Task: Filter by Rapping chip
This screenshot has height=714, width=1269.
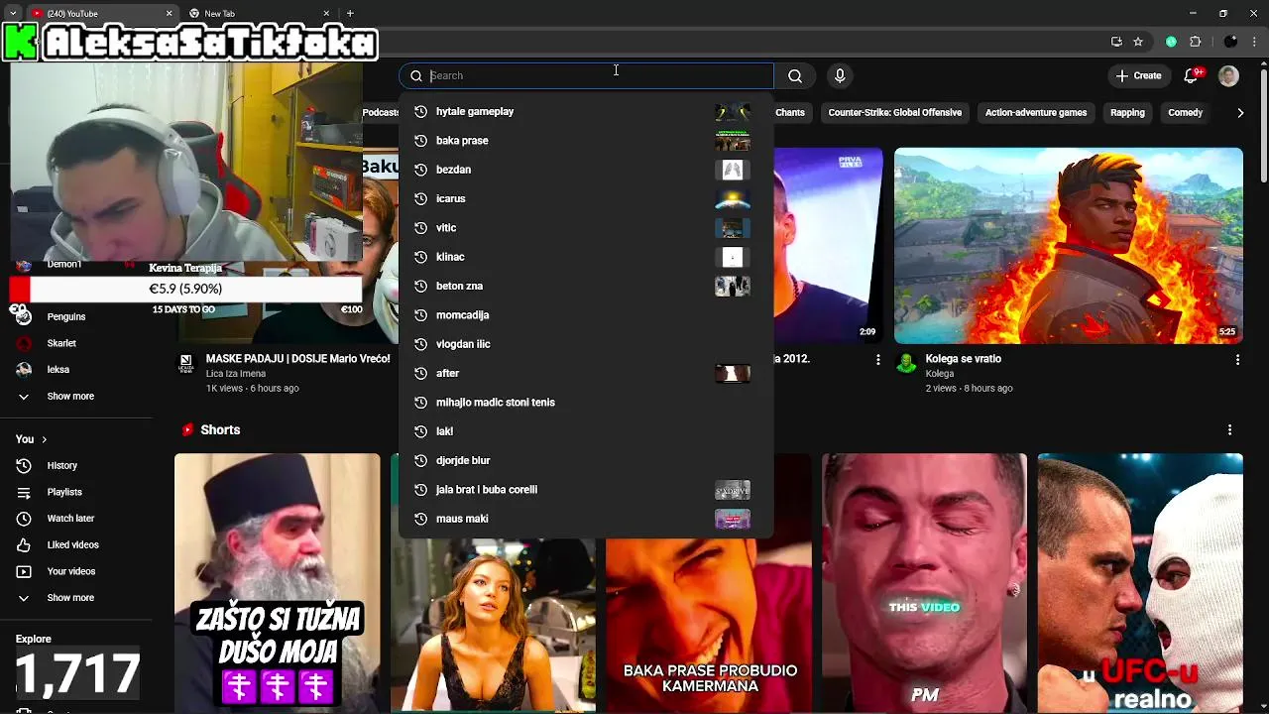Action: click(1127, 113)
